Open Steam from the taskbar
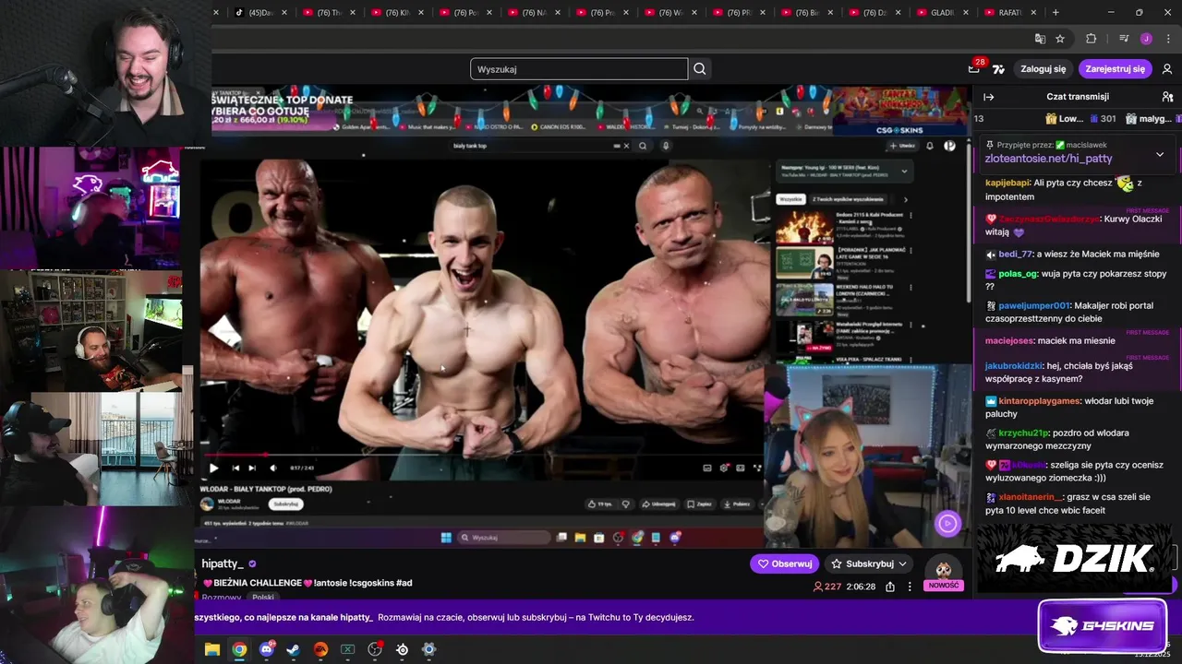1182x664 pixels. pyautogui.click(x=294, y=649)
